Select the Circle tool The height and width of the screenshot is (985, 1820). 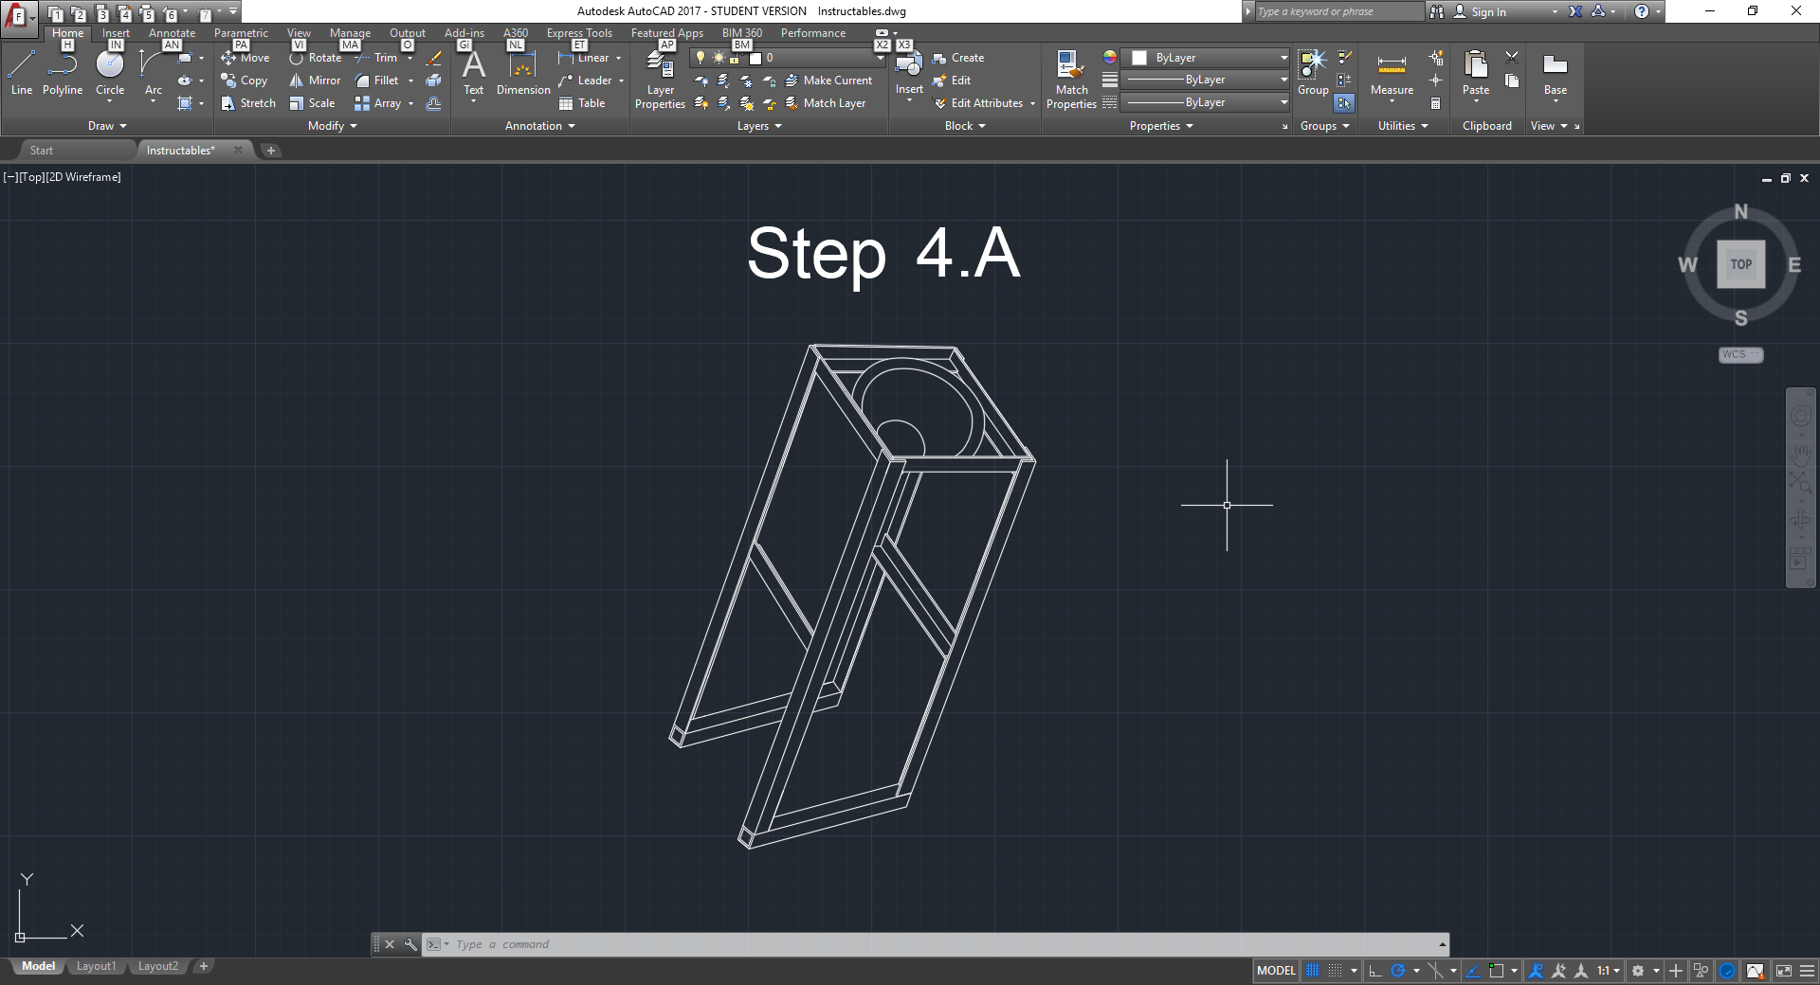[110, 73]
